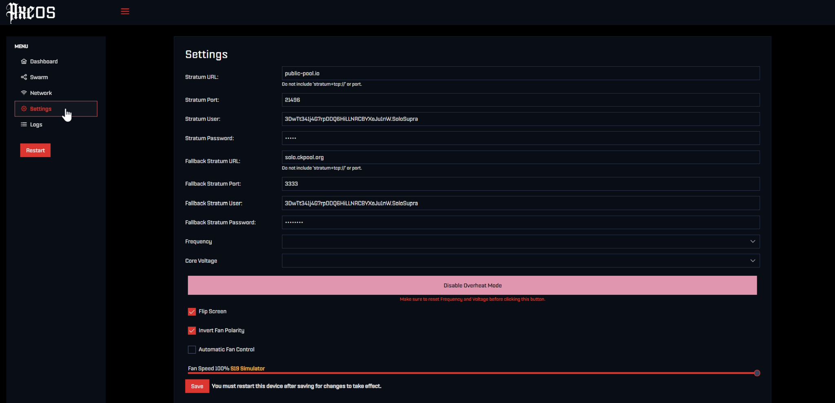Screen dimensions: 835x403
Task: Click the Swarm share icon
Action: tap(24, 77)
